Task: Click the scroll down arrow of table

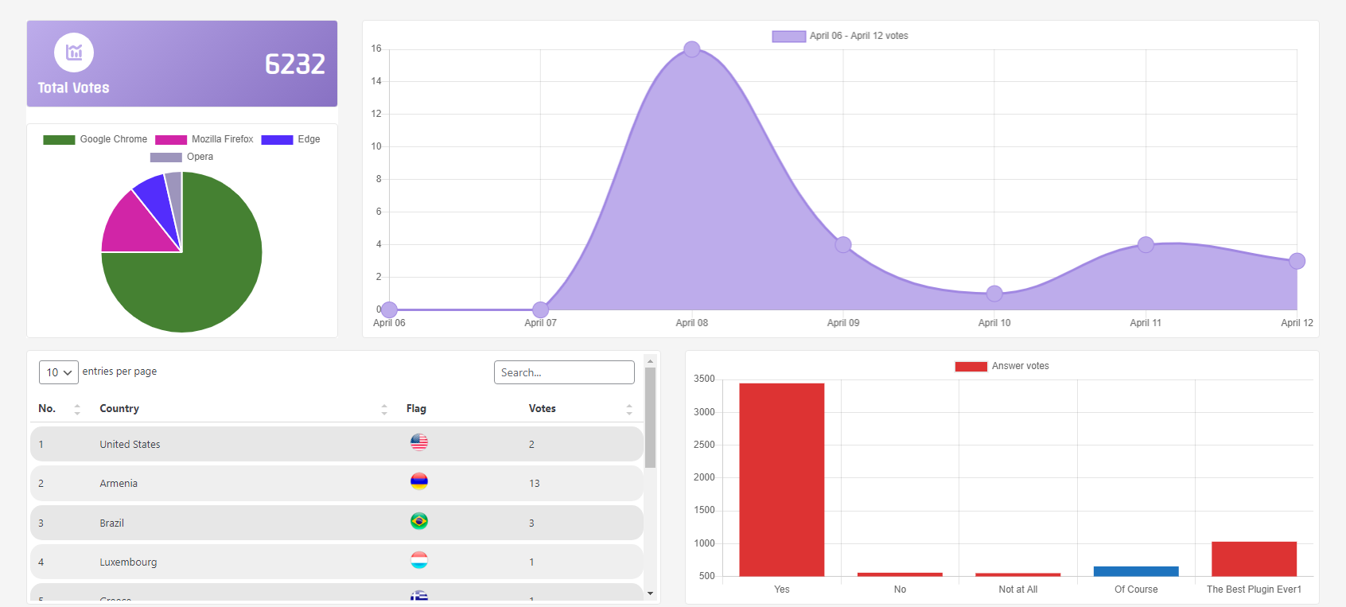Action: coord(650,593)
